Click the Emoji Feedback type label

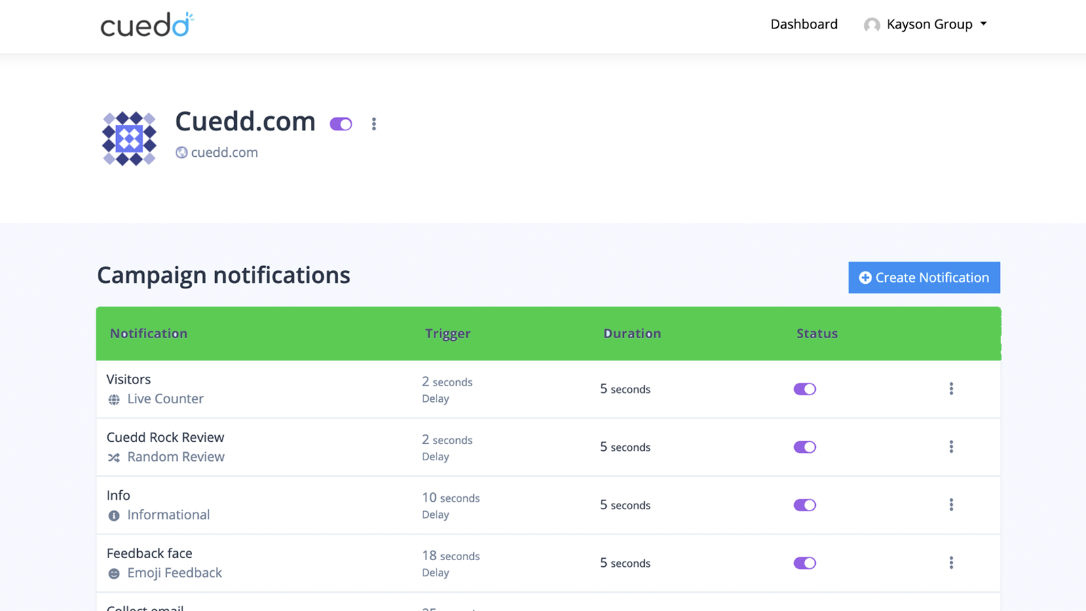(x=174, y=573)
